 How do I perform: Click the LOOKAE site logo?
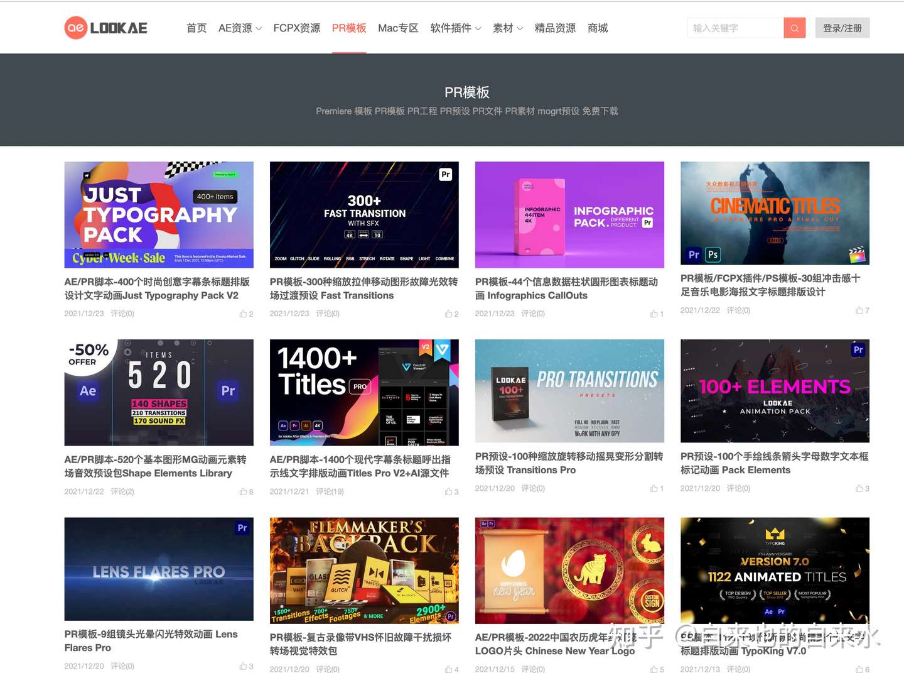pos(105,28)
